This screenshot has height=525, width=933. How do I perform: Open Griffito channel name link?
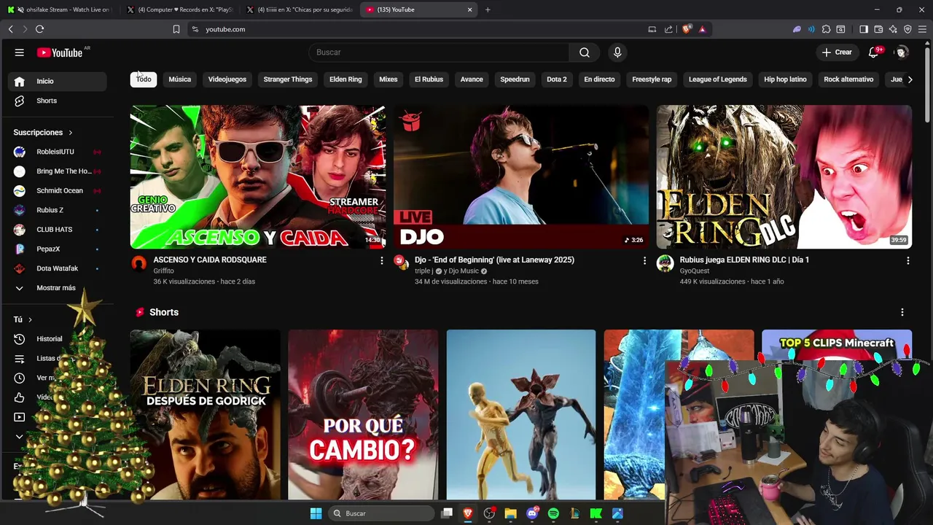[x=163, y=271]
